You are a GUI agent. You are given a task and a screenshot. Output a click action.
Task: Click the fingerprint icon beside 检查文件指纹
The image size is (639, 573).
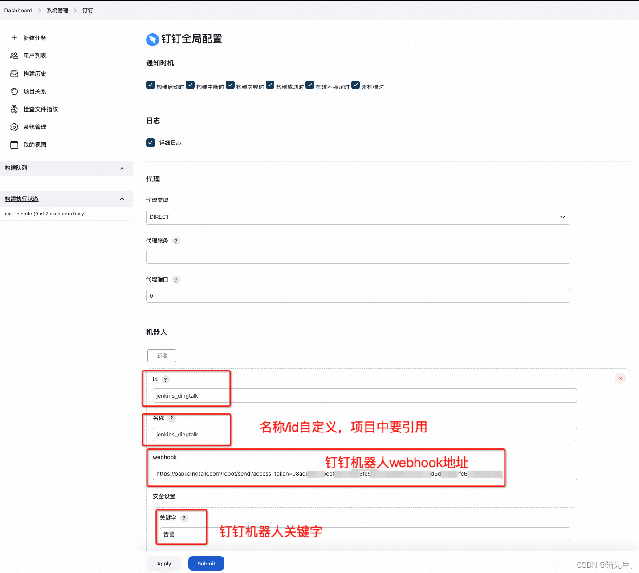click(14, 109)
